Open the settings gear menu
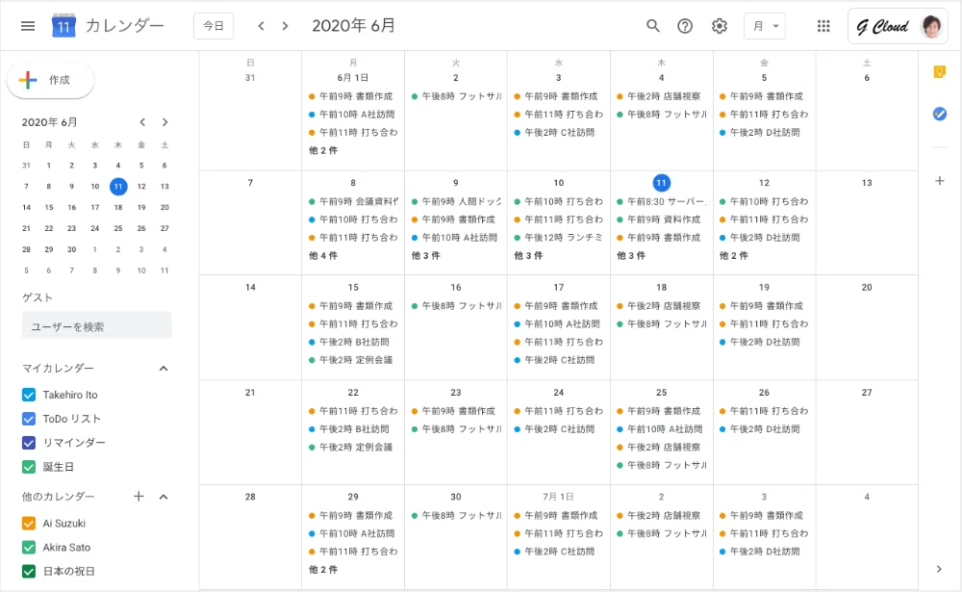Image resolution: width=962 pixels, height=592 pixels. [719, 26]
